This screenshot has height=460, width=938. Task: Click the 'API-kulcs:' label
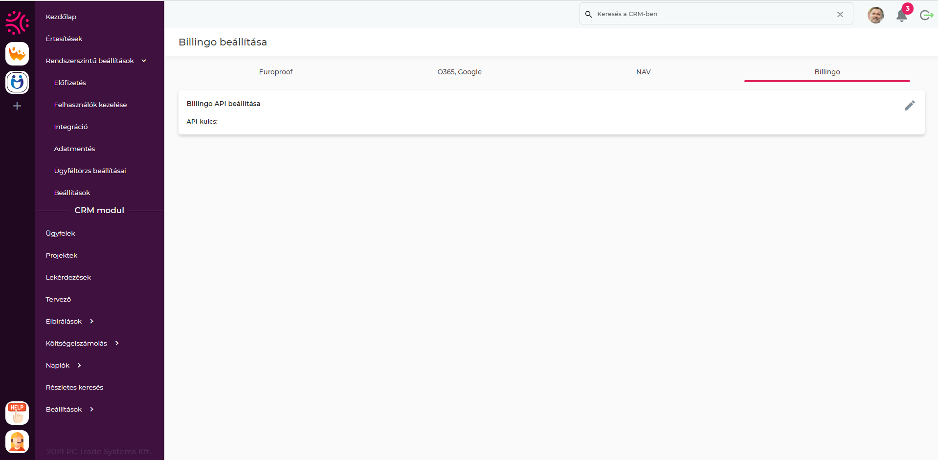pyautogui.click(x=202, y=121)
